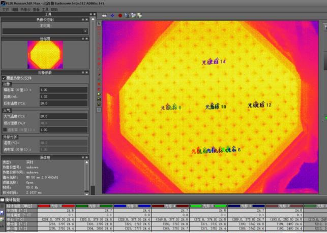Click the 反射温度 value field
This screenshot has width=327, height=233.
(x=63, y=103)
